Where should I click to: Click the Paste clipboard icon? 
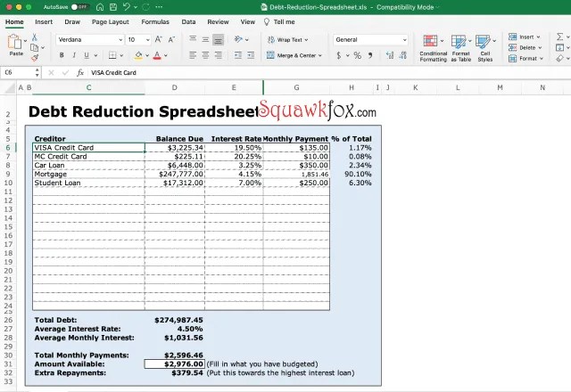[15, 42]
